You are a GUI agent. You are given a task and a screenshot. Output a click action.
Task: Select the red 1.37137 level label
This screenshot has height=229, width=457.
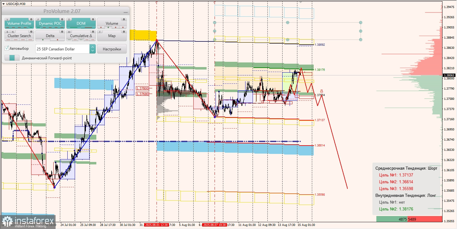pyautogui.click(x=320, y=120)
